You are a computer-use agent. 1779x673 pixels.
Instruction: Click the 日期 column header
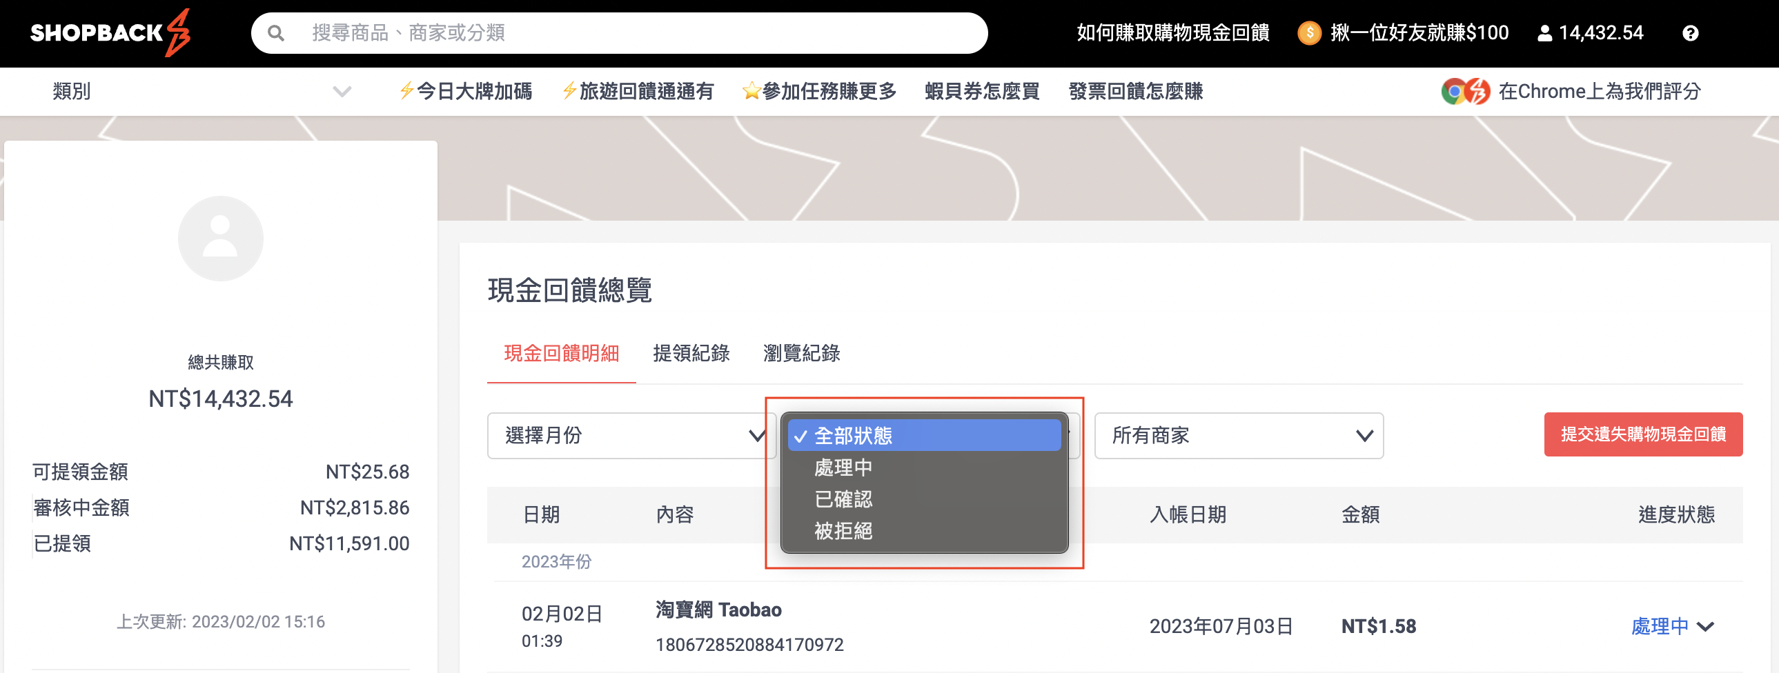point(542,515)
